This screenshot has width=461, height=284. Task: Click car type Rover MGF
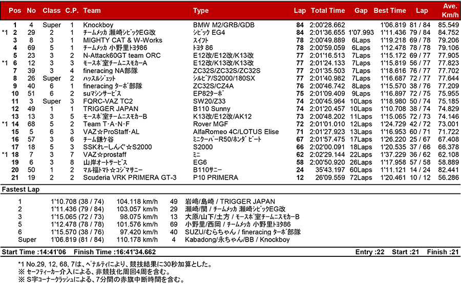click(x=211, y=124)
